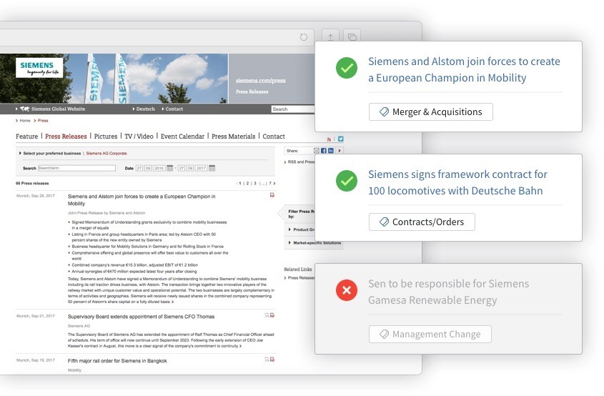
Task: Download the PDF of the Alstom press release
Action: point(272,195)
